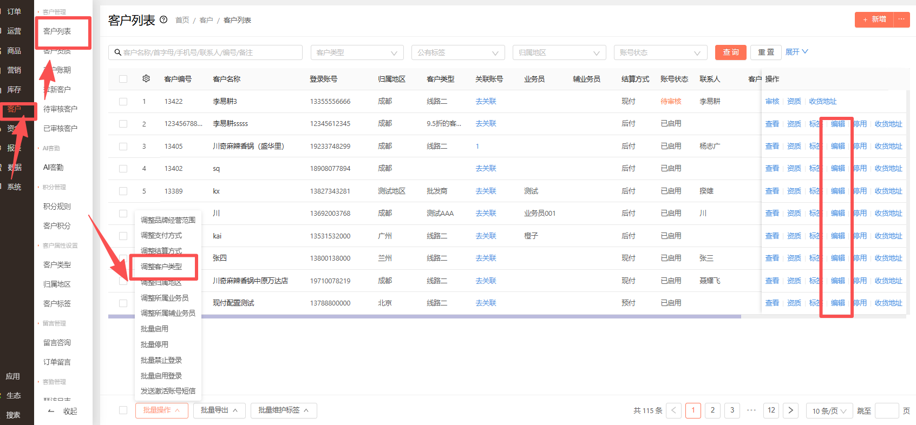This screenshot has width=916, height=425.
Task: Click the orange 查询 button
Action: coord(731,52)
